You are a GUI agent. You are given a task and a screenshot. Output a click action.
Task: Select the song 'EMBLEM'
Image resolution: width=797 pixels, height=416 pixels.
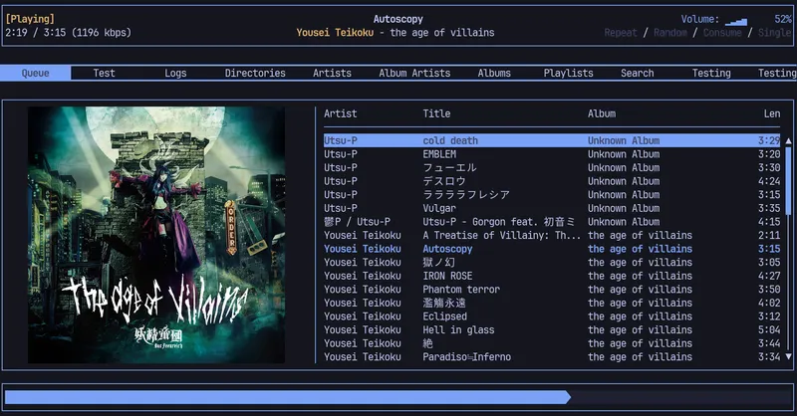point(552,154)
